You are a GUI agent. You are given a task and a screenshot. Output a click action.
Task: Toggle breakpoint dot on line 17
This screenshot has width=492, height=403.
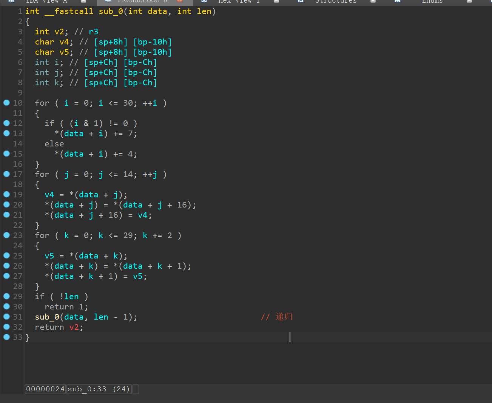point(6,174)
